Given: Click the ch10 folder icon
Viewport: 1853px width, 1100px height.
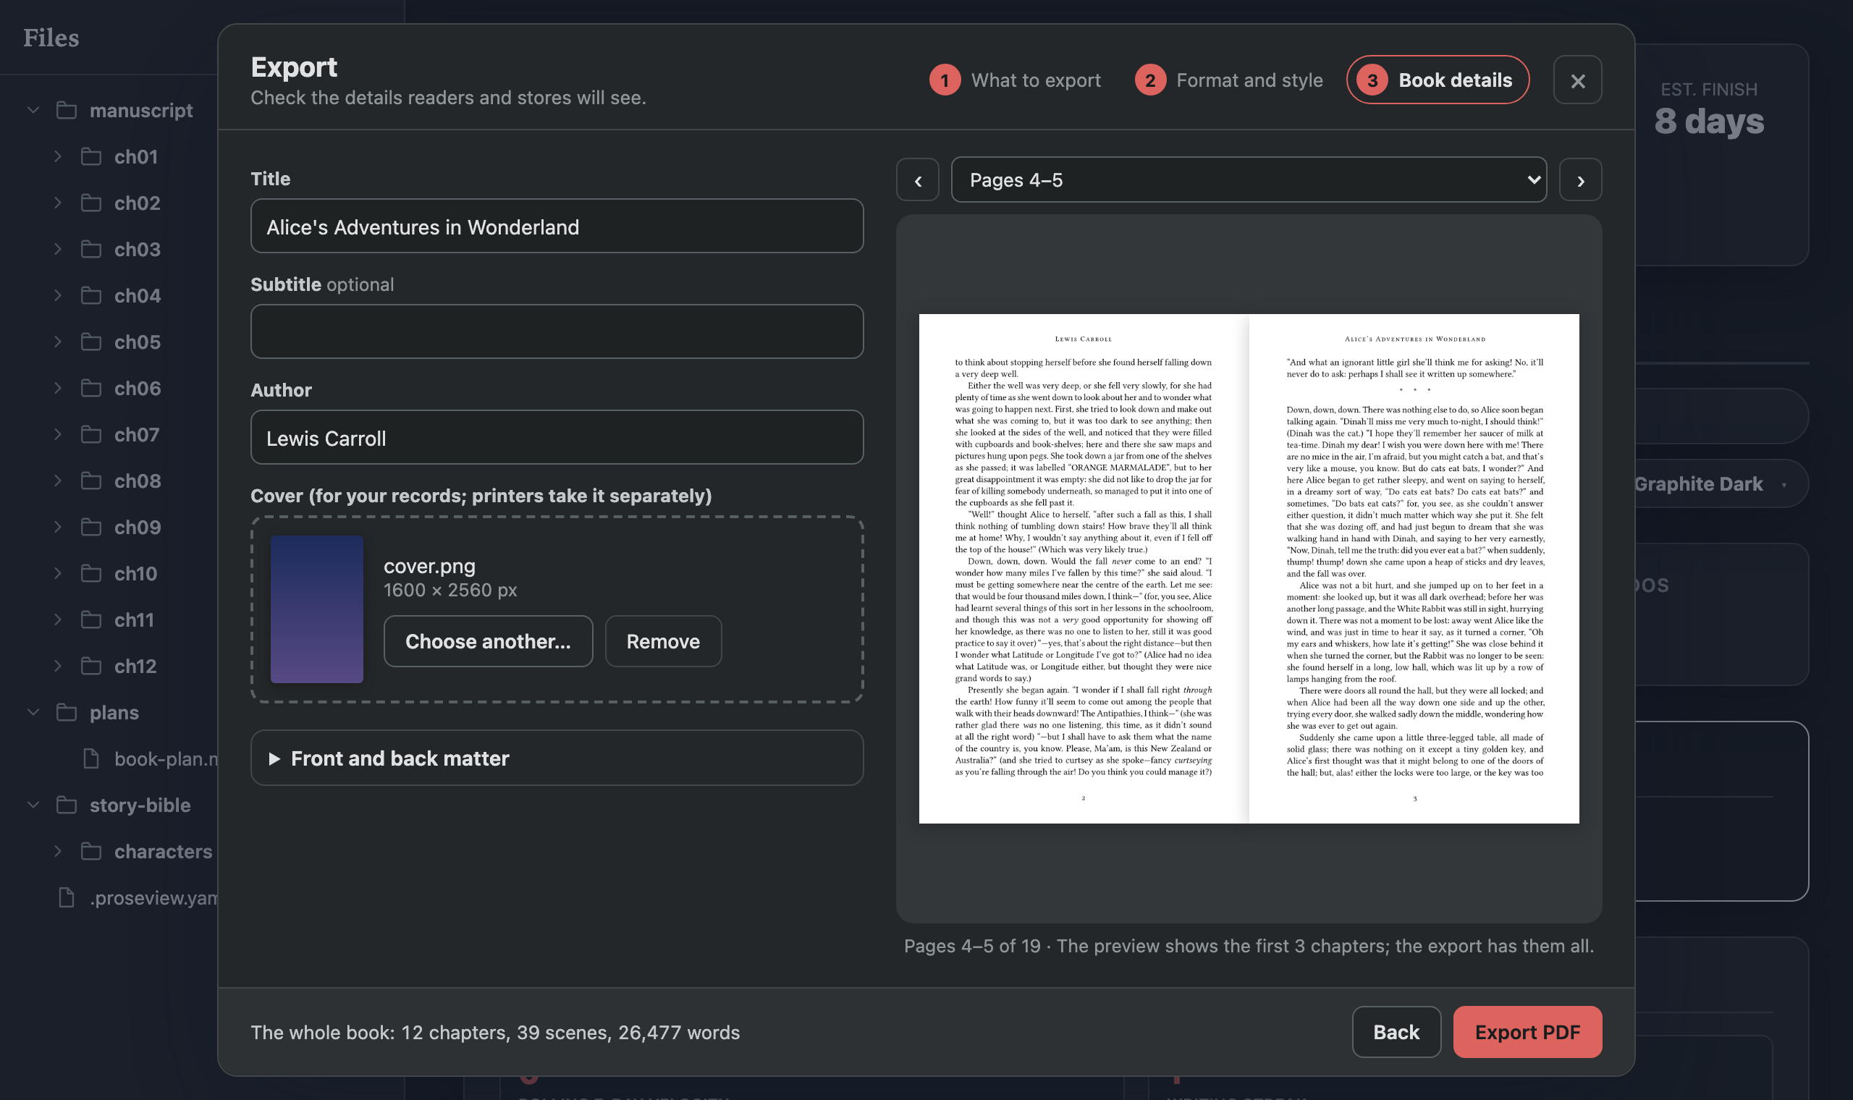Looking at the screenshot, I should tap(91, 574).
